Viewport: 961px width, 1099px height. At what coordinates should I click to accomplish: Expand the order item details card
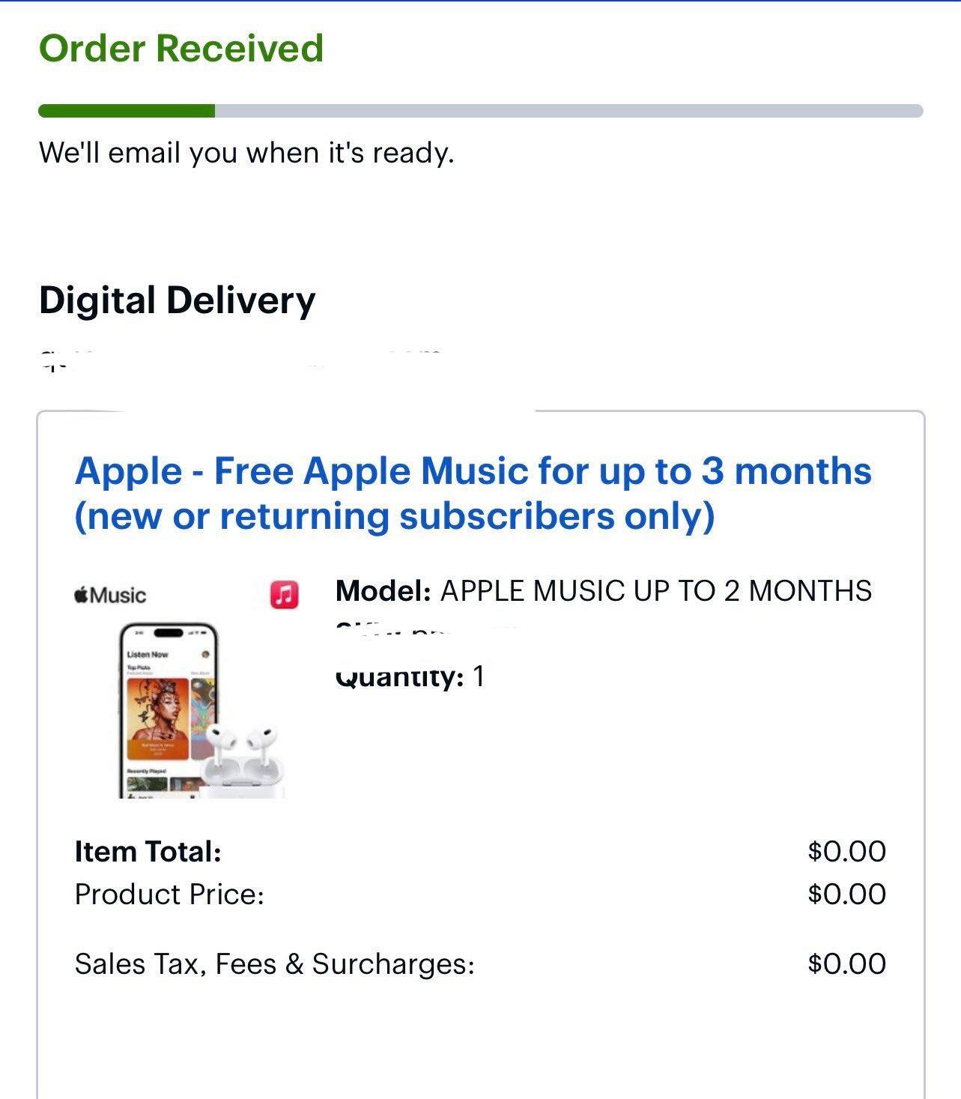(479, 749)
